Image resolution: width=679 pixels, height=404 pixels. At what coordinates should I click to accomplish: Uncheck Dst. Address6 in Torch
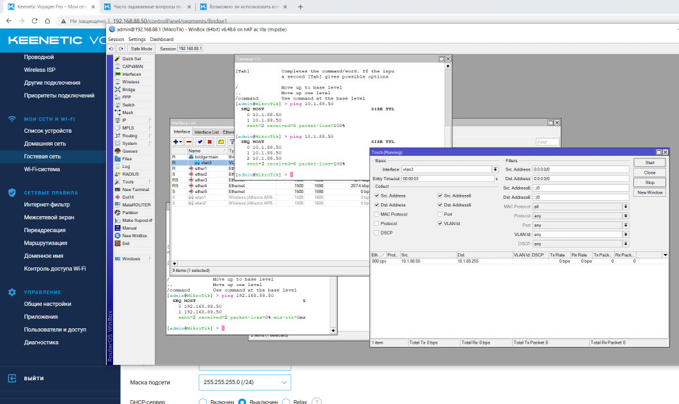(x=440, y=205)
